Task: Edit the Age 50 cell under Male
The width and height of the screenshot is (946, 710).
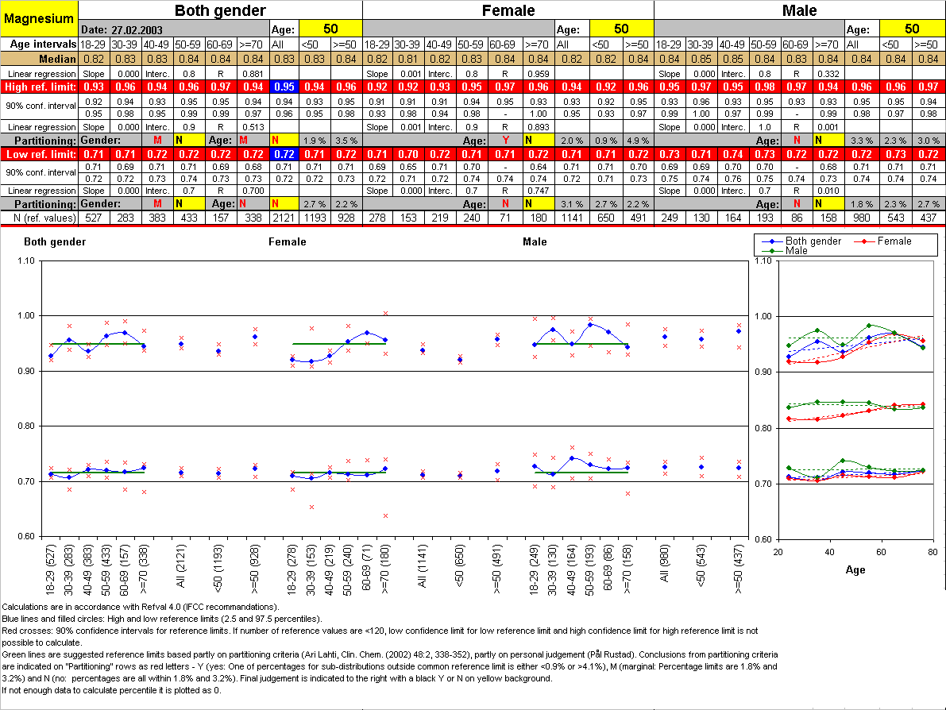Action: (x=912, y=29)
